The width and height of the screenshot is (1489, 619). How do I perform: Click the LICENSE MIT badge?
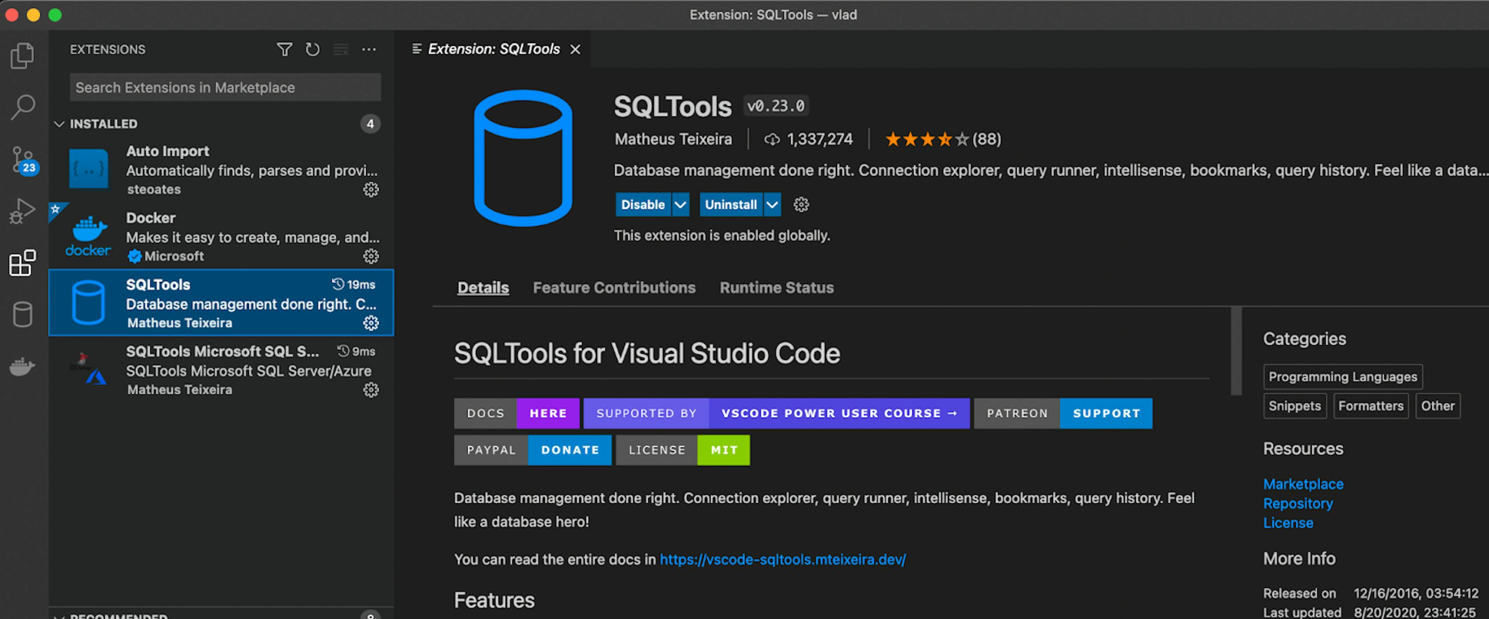coord(682,450)
